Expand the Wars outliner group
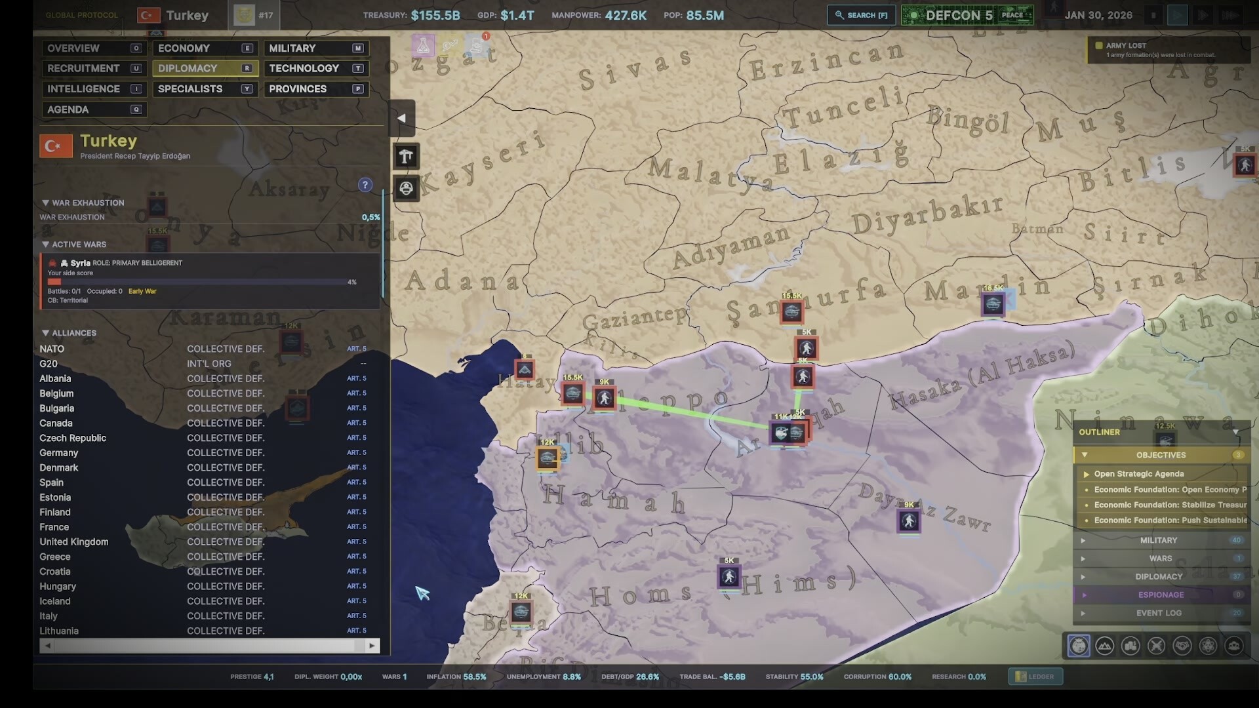The image size is (1259, 708). [x=1083, y=559]
